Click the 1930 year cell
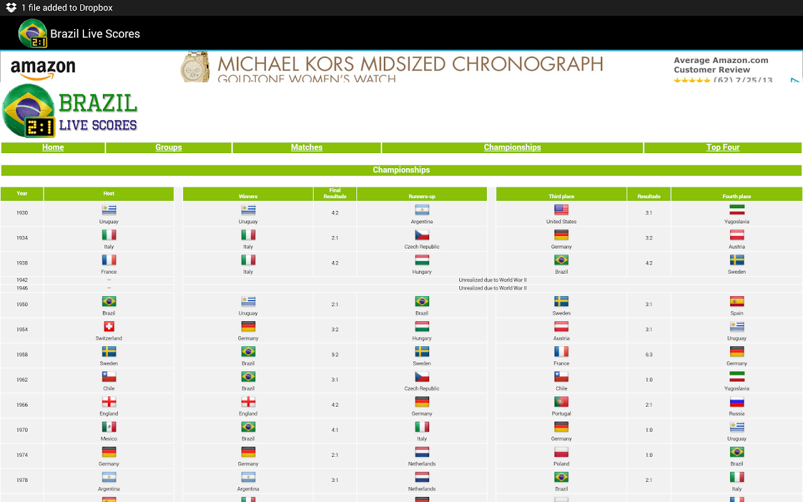Image resolution: width=803 pixels, height=502 pixels. tap(22, 213)
